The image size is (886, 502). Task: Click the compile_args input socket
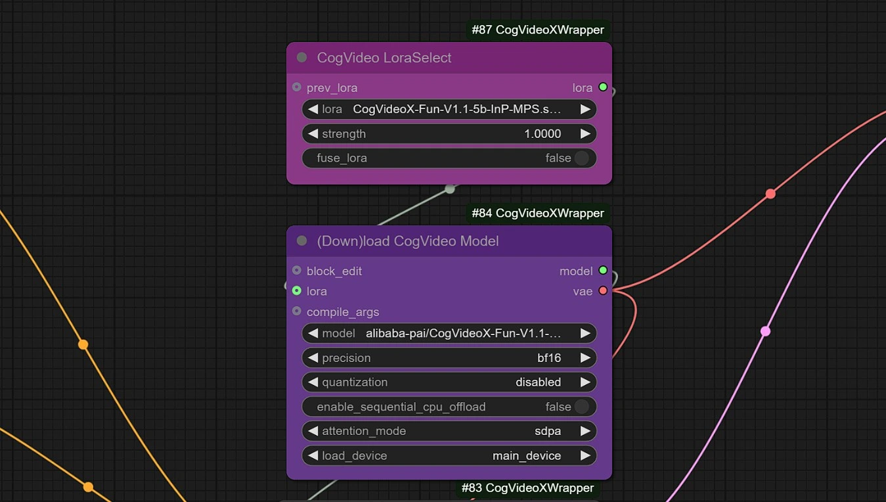pyautogui.click(x=297, y=311)
